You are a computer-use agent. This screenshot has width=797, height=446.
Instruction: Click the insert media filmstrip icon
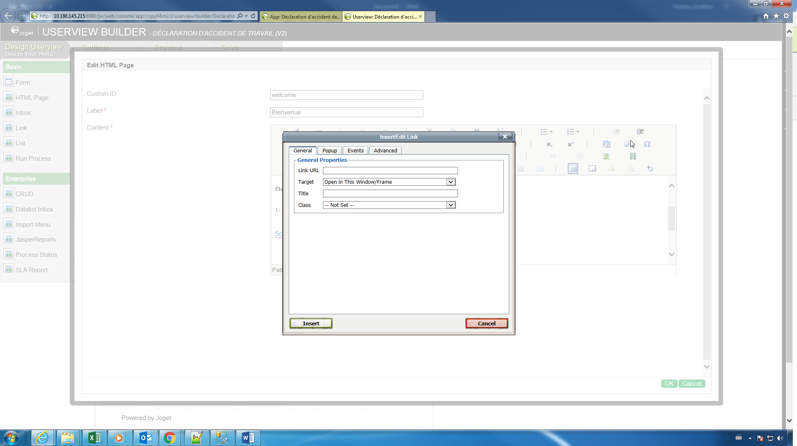[633, 157]
